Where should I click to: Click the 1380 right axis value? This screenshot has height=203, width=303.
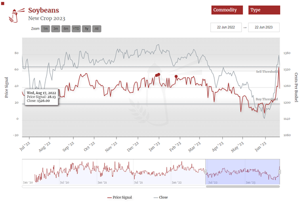coord(287,53)
